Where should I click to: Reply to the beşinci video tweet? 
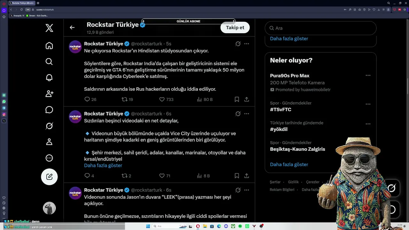[87, 176]
